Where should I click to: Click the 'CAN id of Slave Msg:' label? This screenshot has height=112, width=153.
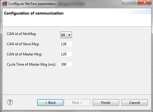pyautogui.click(x=23, y=44)
